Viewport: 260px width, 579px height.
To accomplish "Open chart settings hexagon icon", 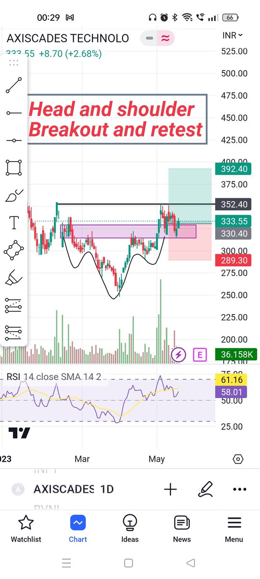I will (x=237, y=459).
